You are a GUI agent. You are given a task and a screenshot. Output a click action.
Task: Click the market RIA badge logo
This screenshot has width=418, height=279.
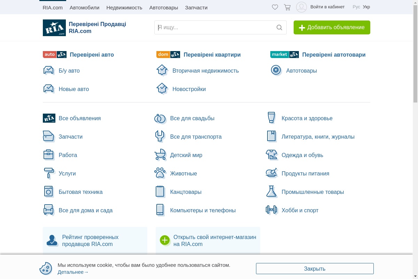(x=285, y=55)
